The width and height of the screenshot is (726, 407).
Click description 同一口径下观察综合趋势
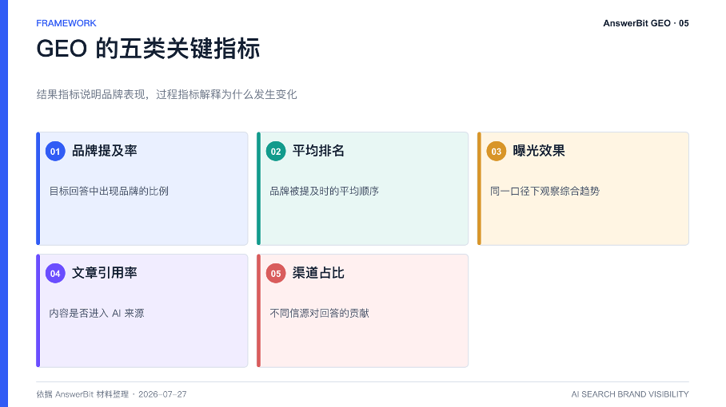tap(545, 192)
